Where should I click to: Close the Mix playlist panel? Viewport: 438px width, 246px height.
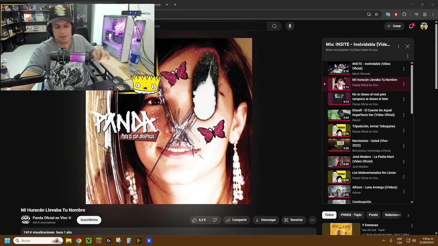(408, 46)
